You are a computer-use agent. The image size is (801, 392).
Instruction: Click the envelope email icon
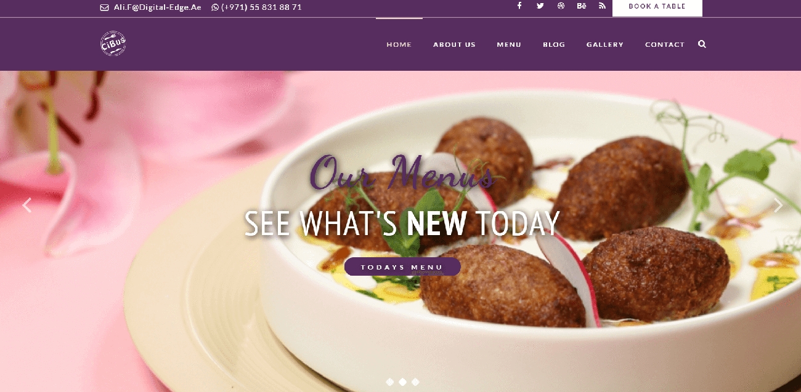point(104,7)
